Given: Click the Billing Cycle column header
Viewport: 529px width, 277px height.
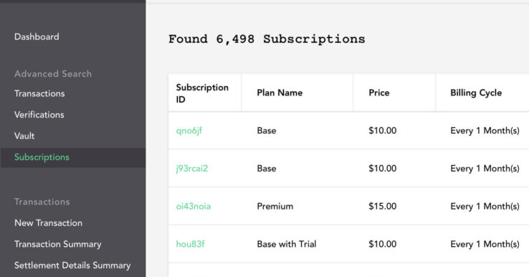Looking at the screenshot, I should (x=476, y=93).
